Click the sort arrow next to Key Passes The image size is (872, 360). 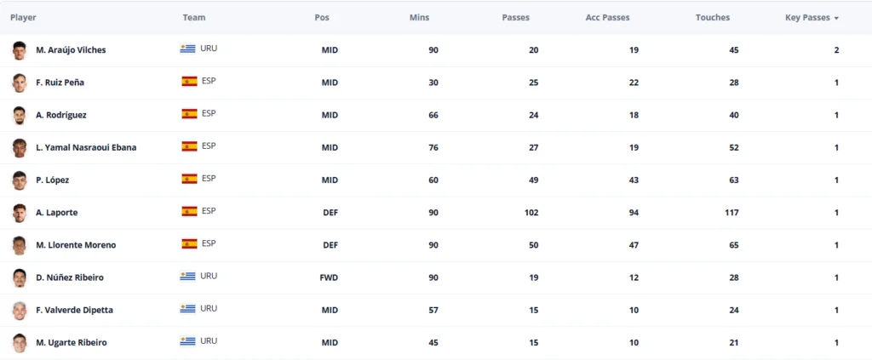[x=836, y=19]
